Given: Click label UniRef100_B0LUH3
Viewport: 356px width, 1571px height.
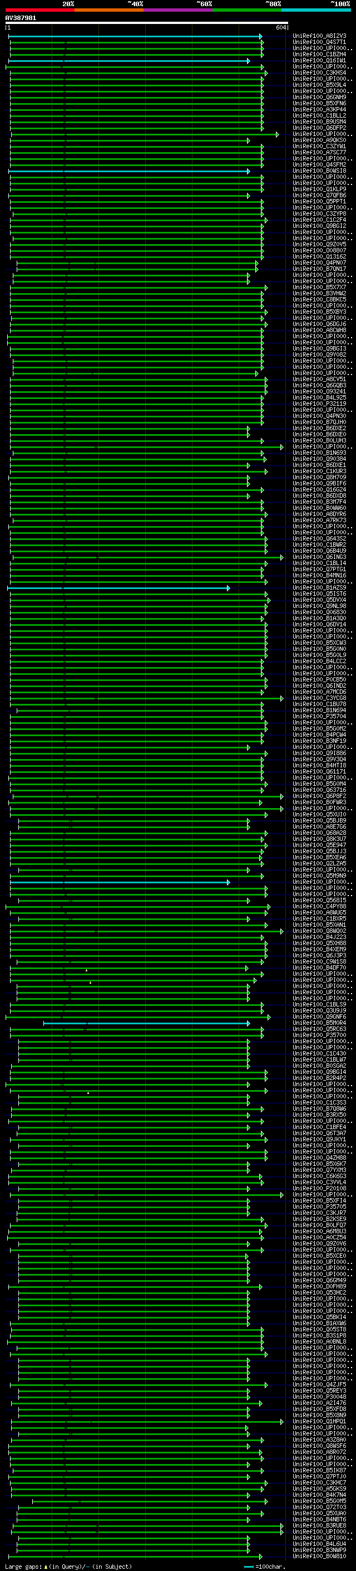Looking at the screenshot, I should 319,440.
